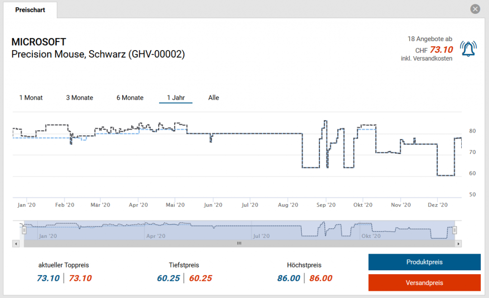Toggle the red Versandpreis series button
This screenshot has width=489, height=298.
[424, 283]
